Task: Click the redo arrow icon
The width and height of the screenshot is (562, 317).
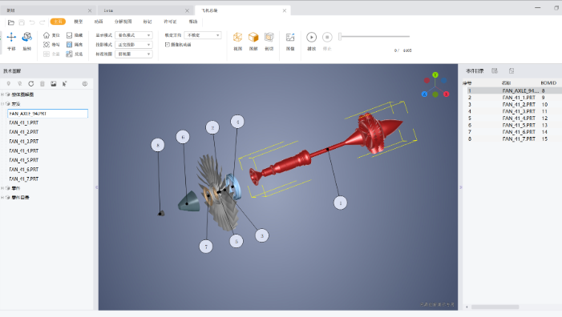Action: 42,22
